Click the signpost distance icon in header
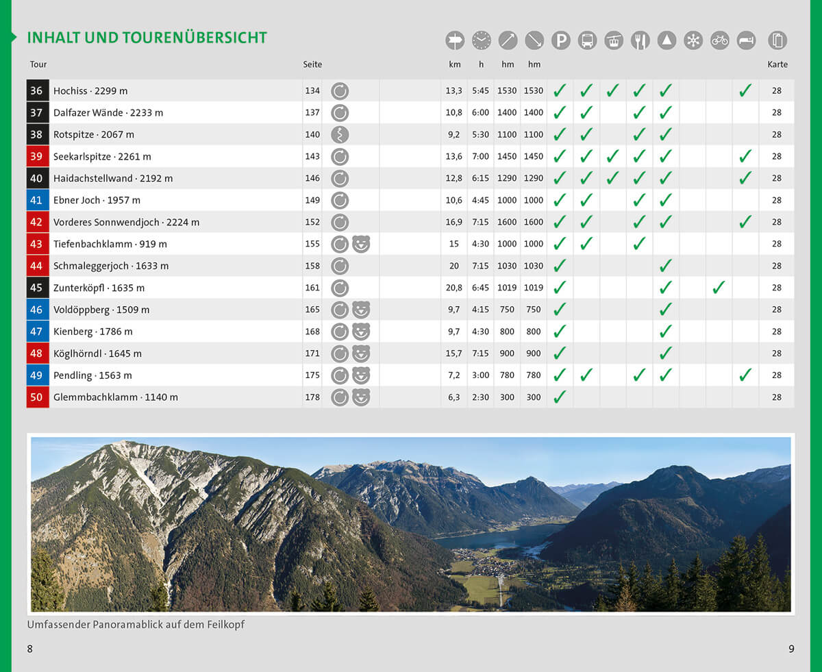The height and width of the screenshot is (672, 822). [x=455, y=40]
